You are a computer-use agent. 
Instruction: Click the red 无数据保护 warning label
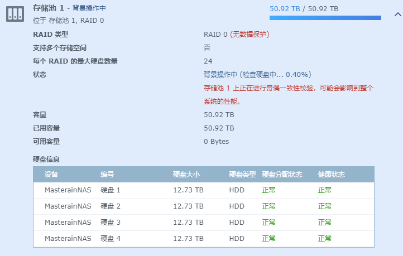pos(250,35)
